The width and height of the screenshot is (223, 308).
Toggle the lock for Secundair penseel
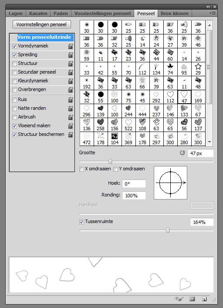click(71, 72)
